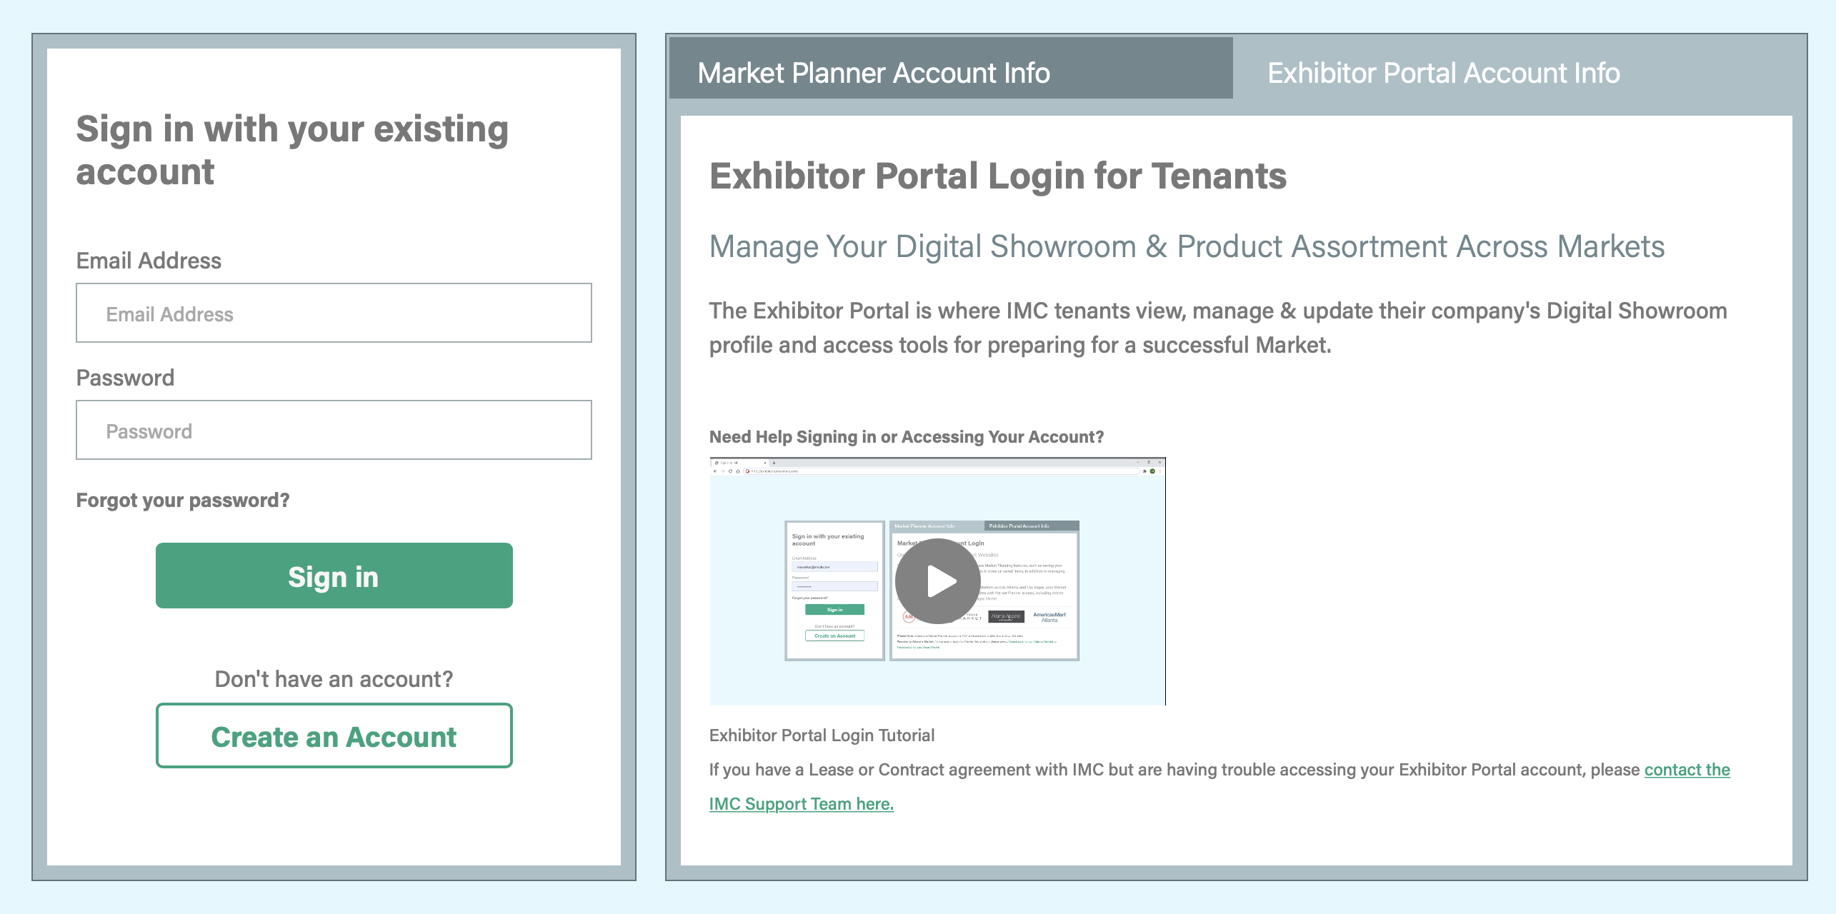Focus the Password input field
This screenshot has width=1836, height=914.
334,431
